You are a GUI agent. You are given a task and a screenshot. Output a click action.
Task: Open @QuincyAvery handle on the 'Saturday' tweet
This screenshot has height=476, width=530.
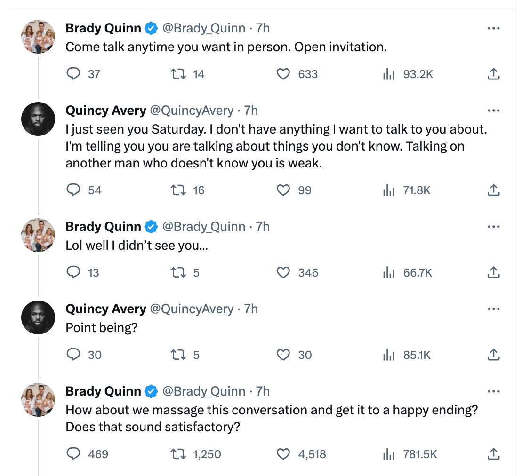tap(192, 111)
